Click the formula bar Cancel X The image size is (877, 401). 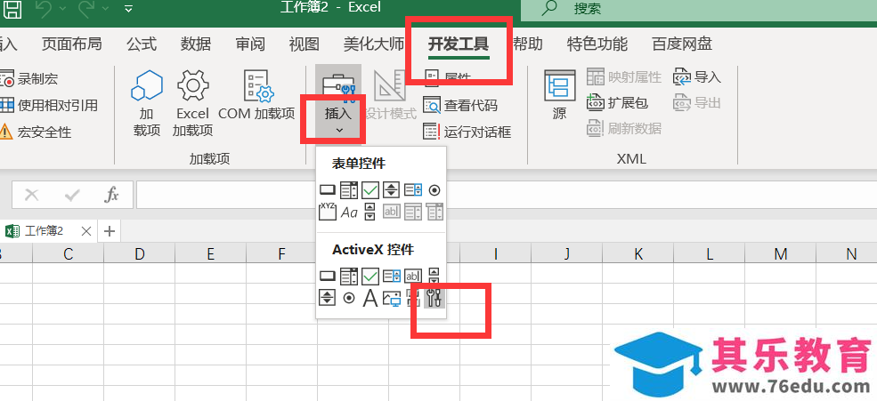[32, 195]
